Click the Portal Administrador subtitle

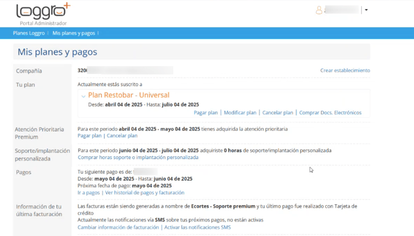[x=43, y=23]
